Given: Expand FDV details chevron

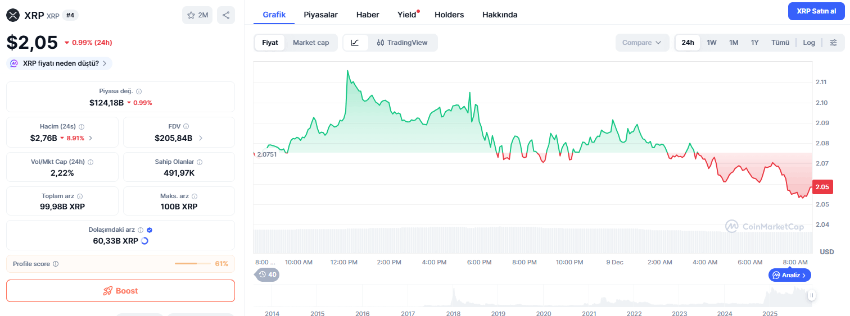Looking at the screenshot, I should click(x=201, y=138).
